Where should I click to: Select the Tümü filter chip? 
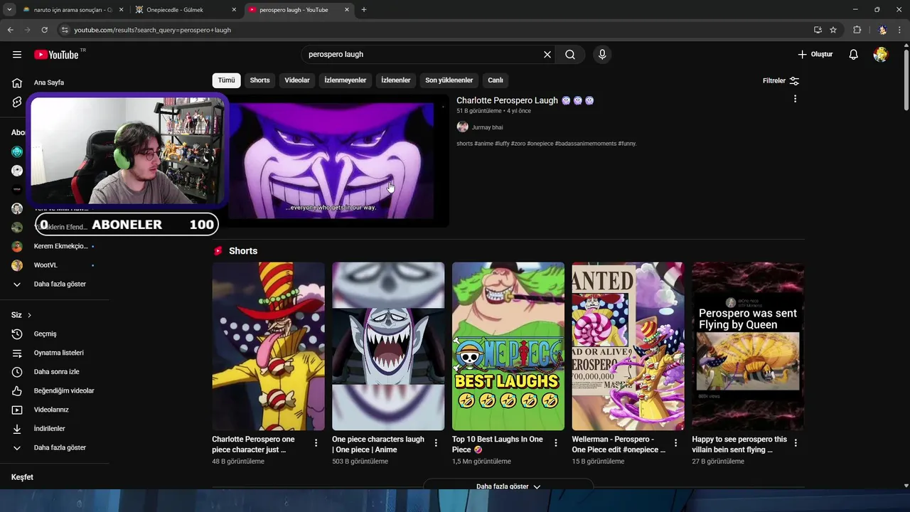tap(226, 80)
